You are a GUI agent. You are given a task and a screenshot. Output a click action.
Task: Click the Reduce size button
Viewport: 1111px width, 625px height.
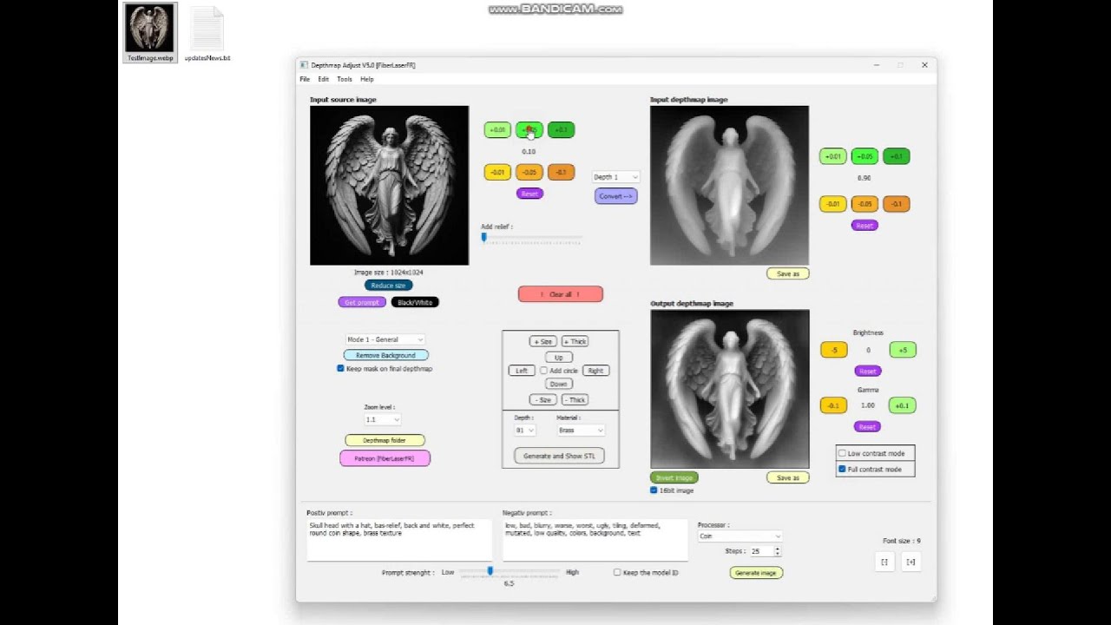click(x=388, y=285)
